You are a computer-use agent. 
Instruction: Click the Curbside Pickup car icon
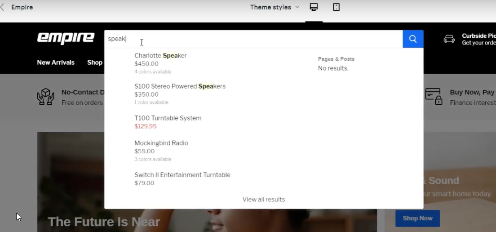[x=449, y=39]
